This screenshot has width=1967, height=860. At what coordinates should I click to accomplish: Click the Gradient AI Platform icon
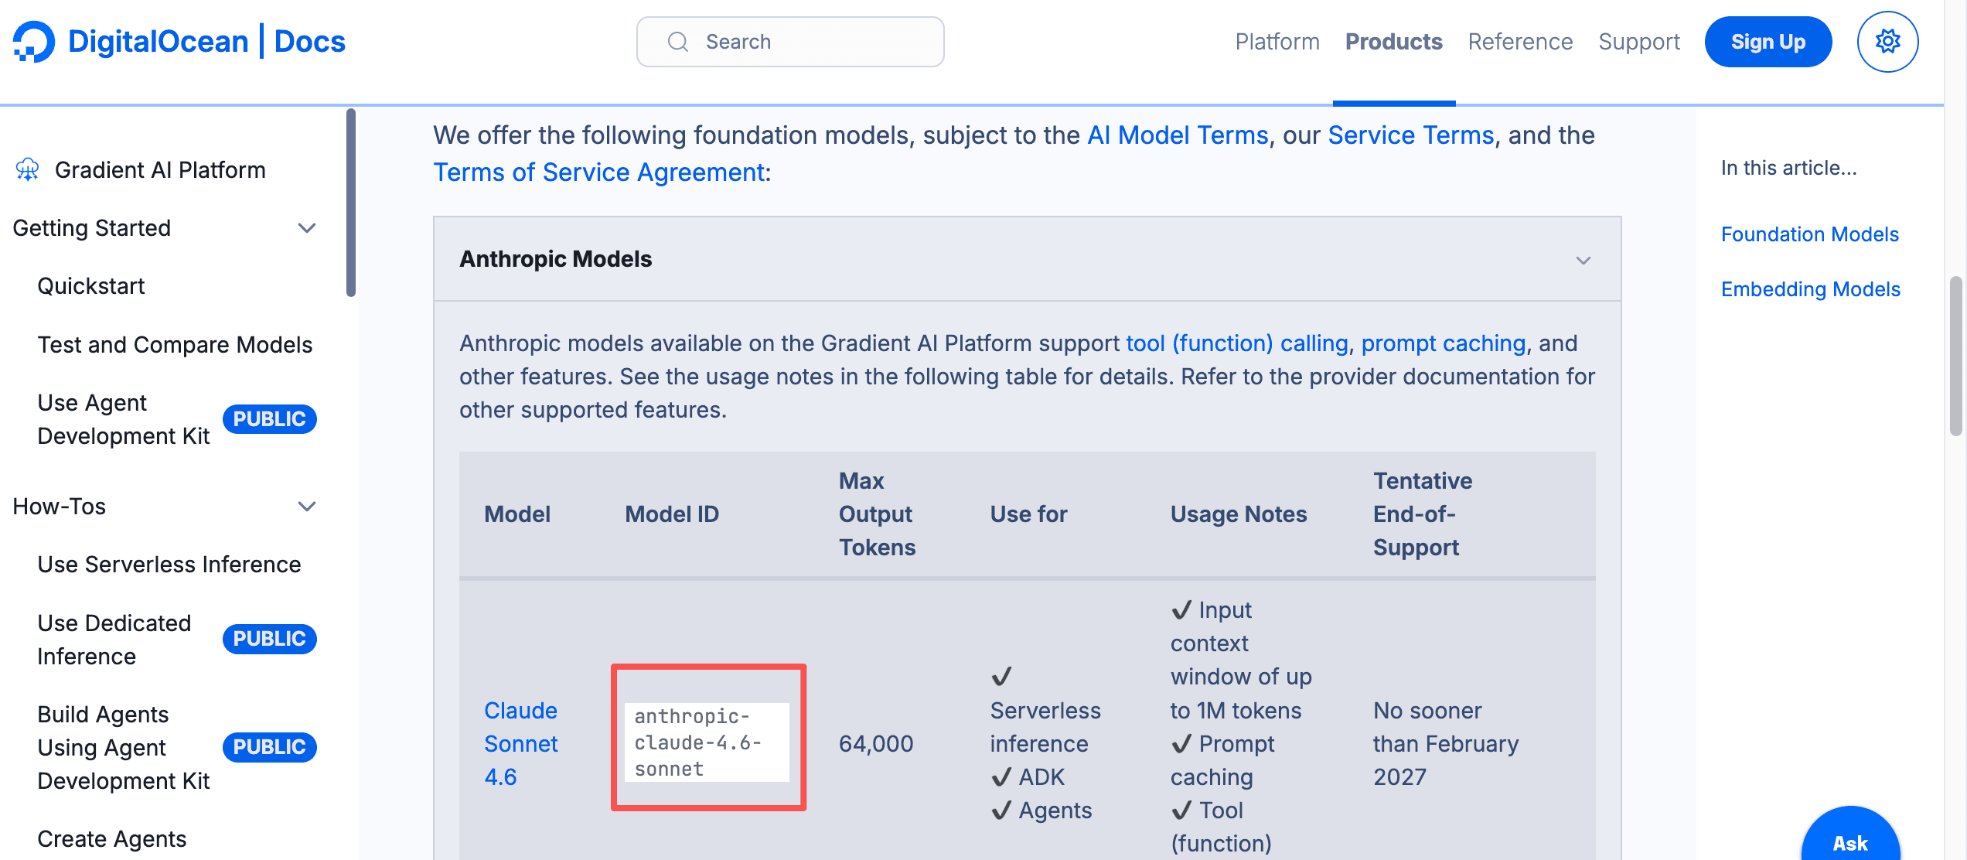pyautogui.click(x=28, y=169)
